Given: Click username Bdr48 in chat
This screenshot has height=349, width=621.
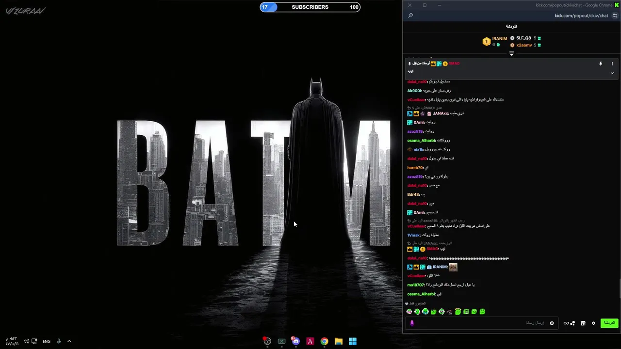Looking at the screenshot, I should (x=413, y=194).
